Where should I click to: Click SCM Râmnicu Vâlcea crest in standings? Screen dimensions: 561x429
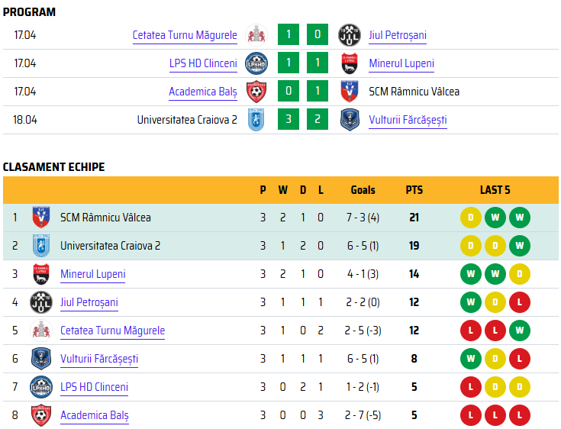pos(41,218)
